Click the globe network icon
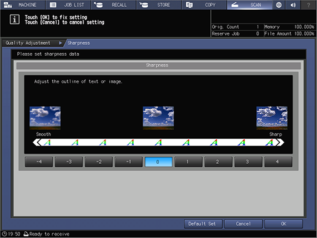The height and width of the screenshot is (238, 317). 279,5
